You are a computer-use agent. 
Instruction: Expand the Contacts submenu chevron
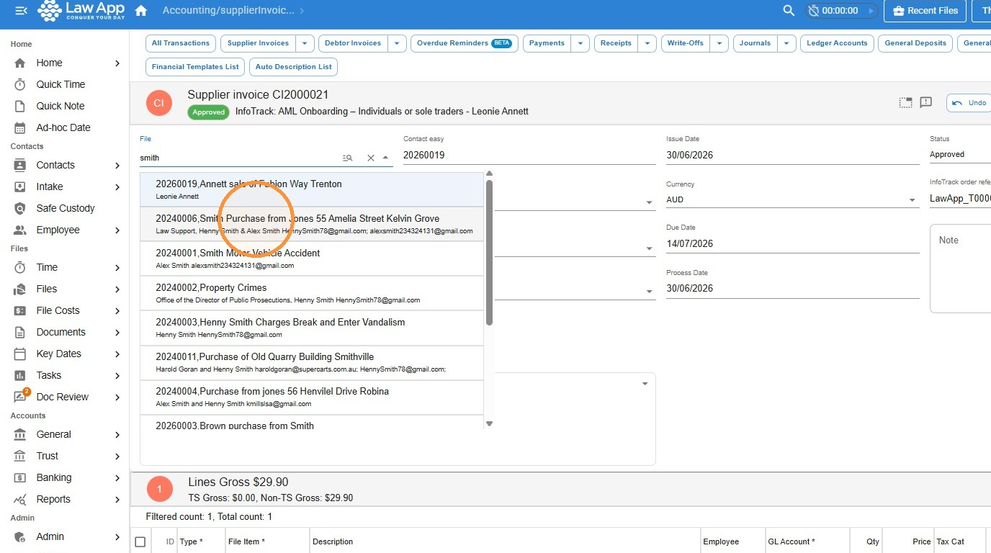(117, 165)
